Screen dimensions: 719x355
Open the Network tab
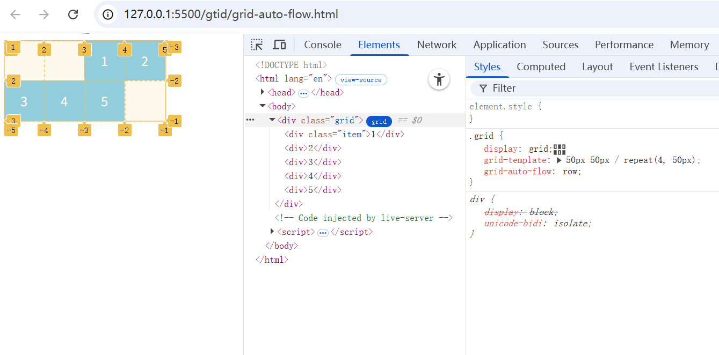437,45
